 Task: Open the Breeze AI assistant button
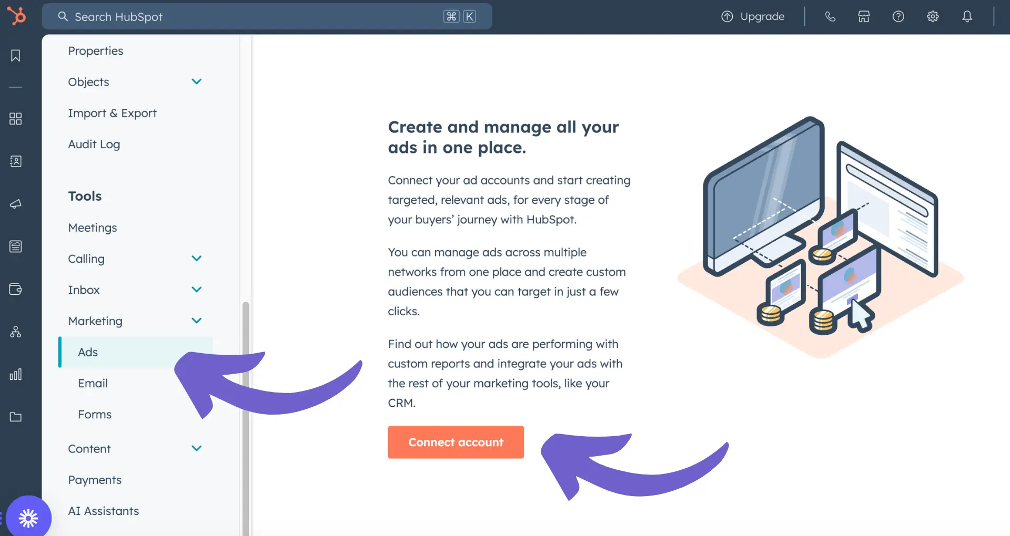28,518
